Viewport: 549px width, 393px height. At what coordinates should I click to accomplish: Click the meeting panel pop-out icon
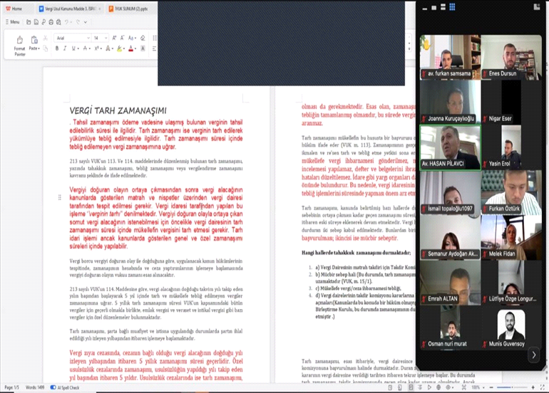click(537, 6)
